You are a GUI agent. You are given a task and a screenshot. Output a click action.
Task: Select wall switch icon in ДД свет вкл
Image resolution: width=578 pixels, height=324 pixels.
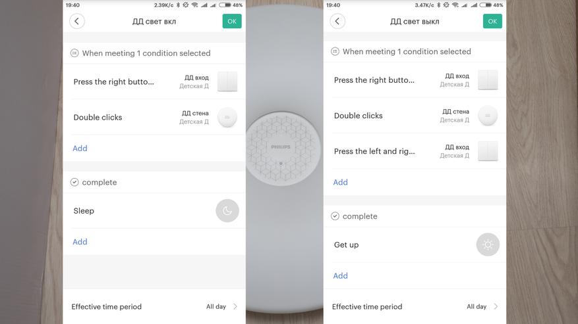click(x=227, y=81)
